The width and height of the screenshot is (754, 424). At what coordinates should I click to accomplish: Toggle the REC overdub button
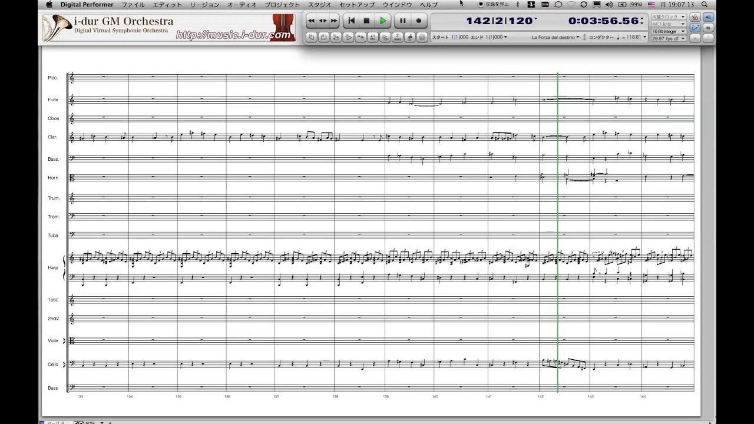373,37
